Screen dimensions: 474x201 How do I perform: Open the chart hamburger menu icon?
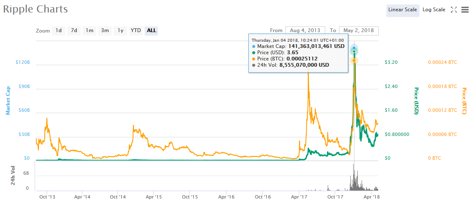[x=465, y=10]
